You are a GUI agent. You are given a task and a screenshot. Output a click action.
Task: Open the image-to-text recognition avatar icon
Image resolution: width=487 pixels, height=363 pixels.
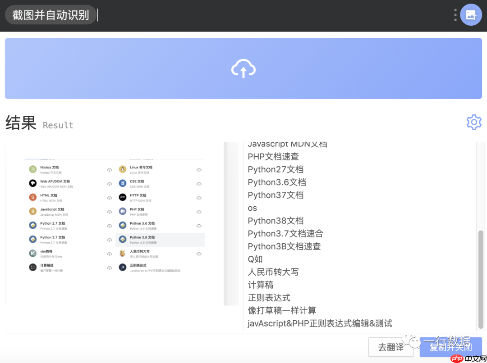(x=471, y=14)
